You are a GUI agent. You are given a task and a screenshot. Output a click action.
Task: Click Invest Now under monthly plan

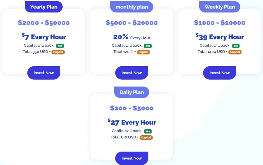point(131,73)
